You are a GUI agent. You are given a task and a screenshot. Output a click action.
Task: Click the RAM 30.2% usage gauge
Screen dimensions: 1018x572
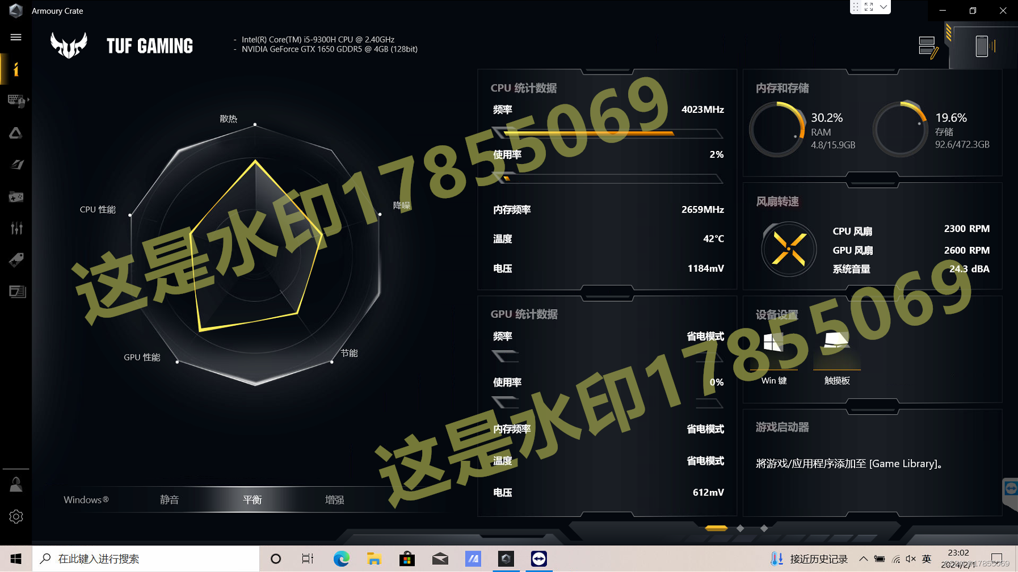click(x=777, y=129)
